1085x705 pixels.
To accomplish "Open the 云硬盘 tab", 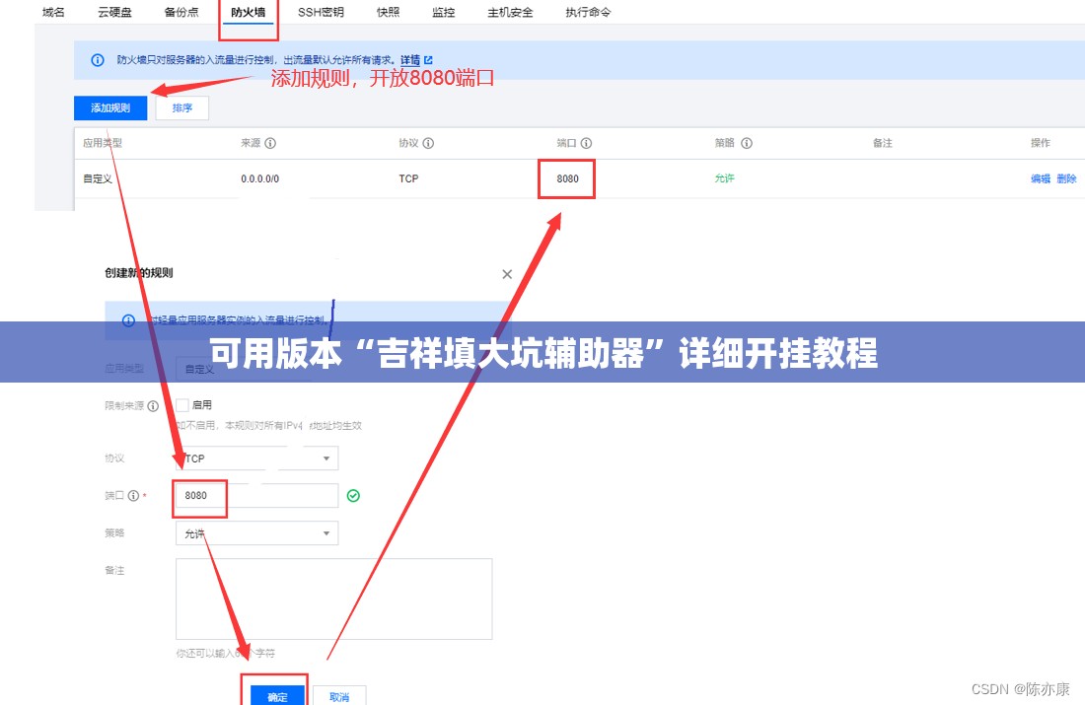I will pyautogui.click(x=114, y=12).
